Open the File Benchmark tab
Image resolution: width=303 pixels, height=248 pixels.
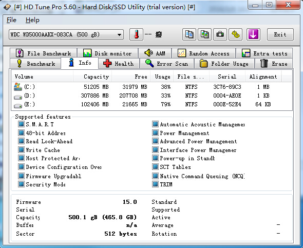[44, 53]
